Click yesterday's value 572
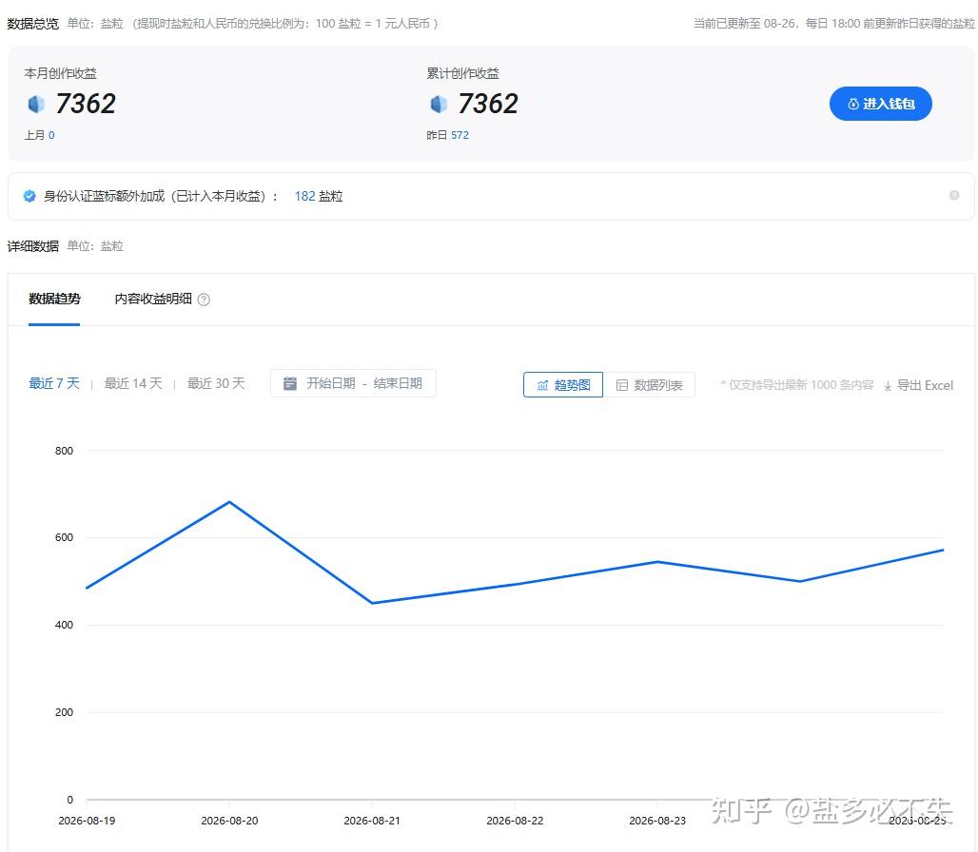978x852 pixels. [x=460, y=135]
